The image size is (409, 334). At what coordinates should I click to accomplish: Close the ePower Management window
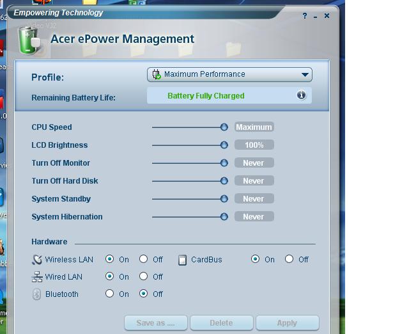pyautogui.click(x=327, y=16)
